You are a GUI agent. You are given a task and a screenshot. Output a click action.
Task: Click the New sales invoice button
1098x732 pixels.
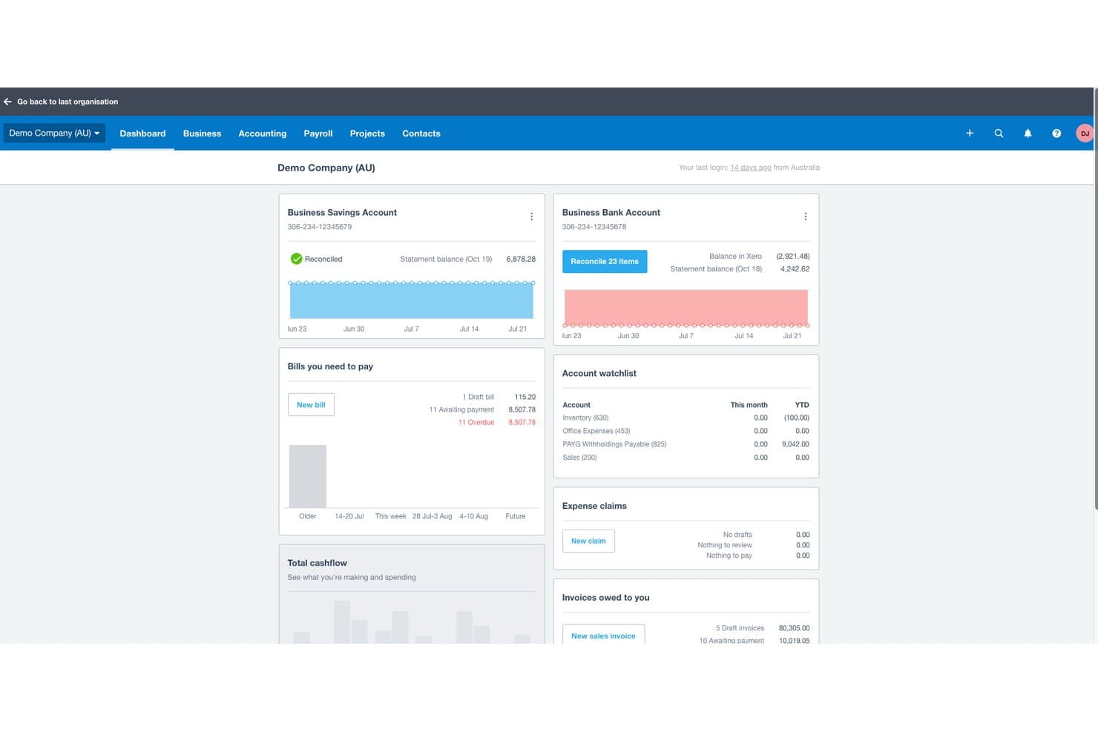pyautogui.click(x=603, y=635)
